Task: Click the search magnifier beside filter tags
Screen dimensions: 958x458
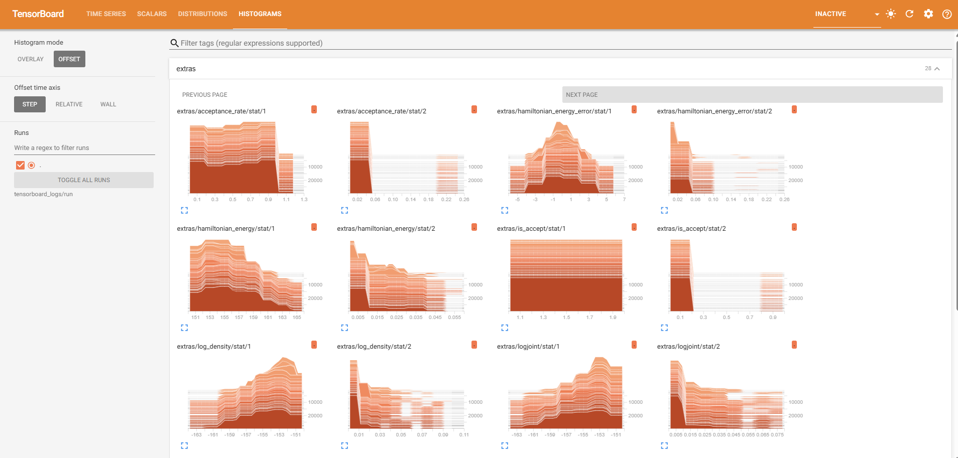Action: 174,43
